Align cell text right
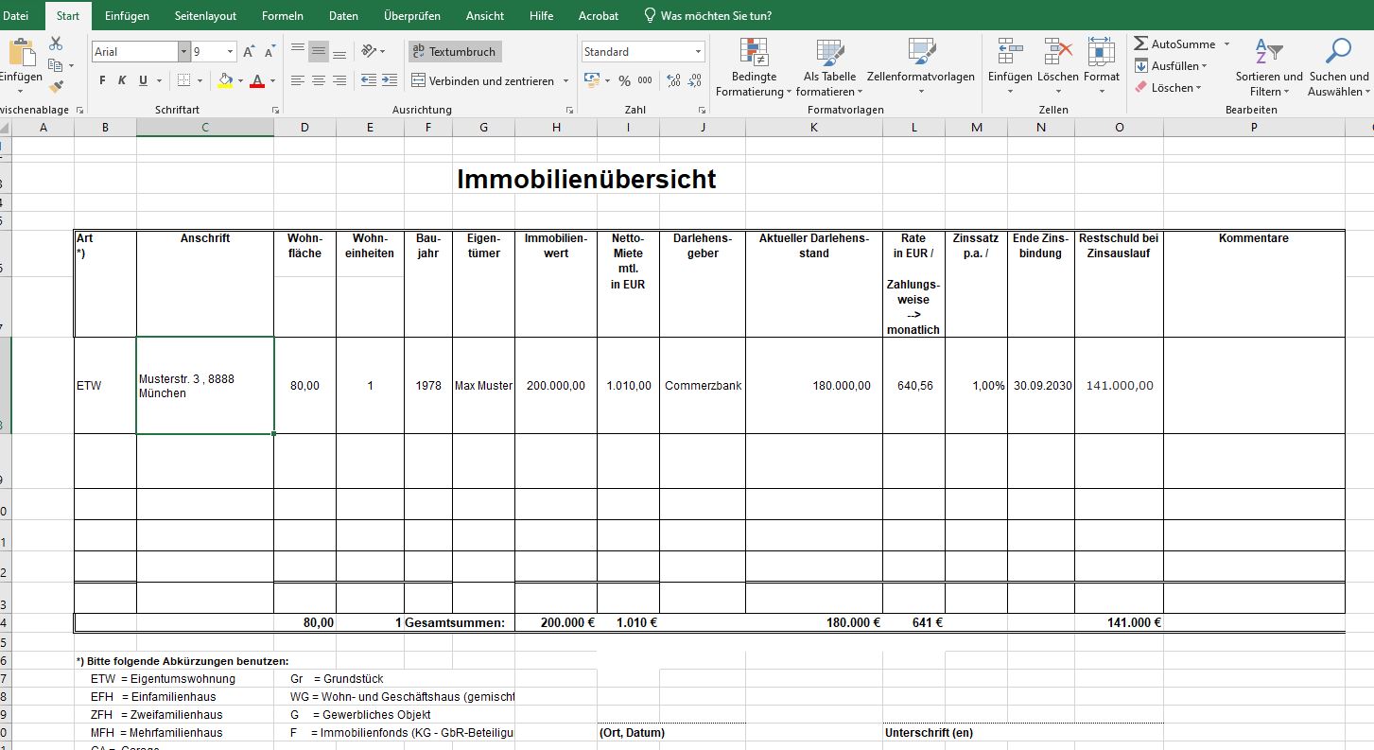 [x=339, y=81]
